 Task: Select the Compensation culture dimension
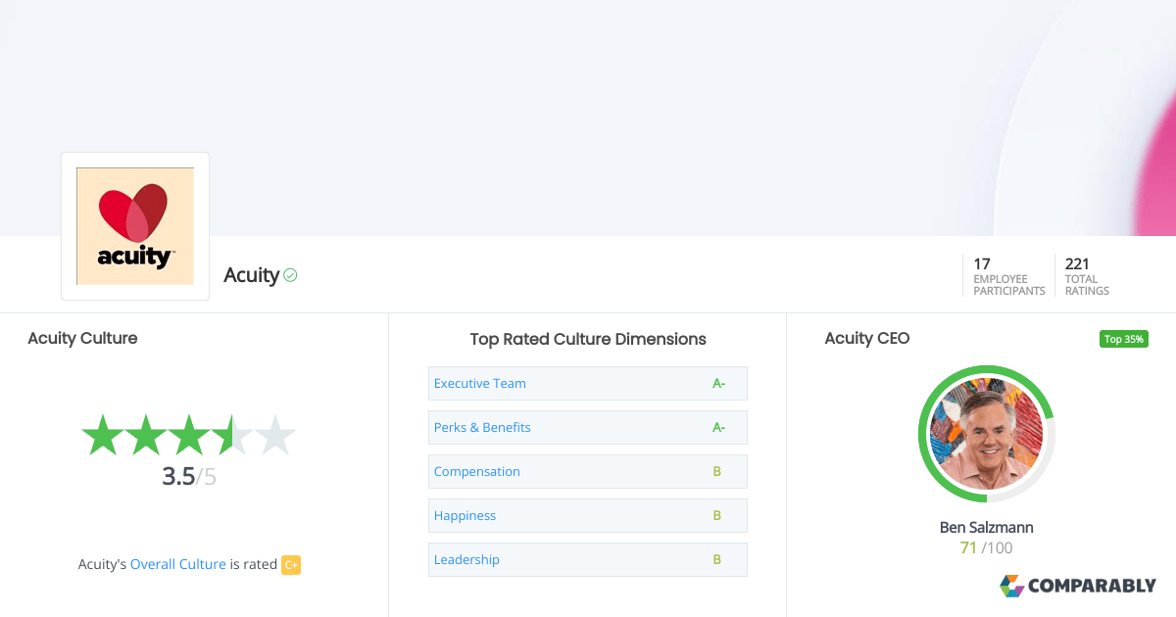tap(588, 471)
